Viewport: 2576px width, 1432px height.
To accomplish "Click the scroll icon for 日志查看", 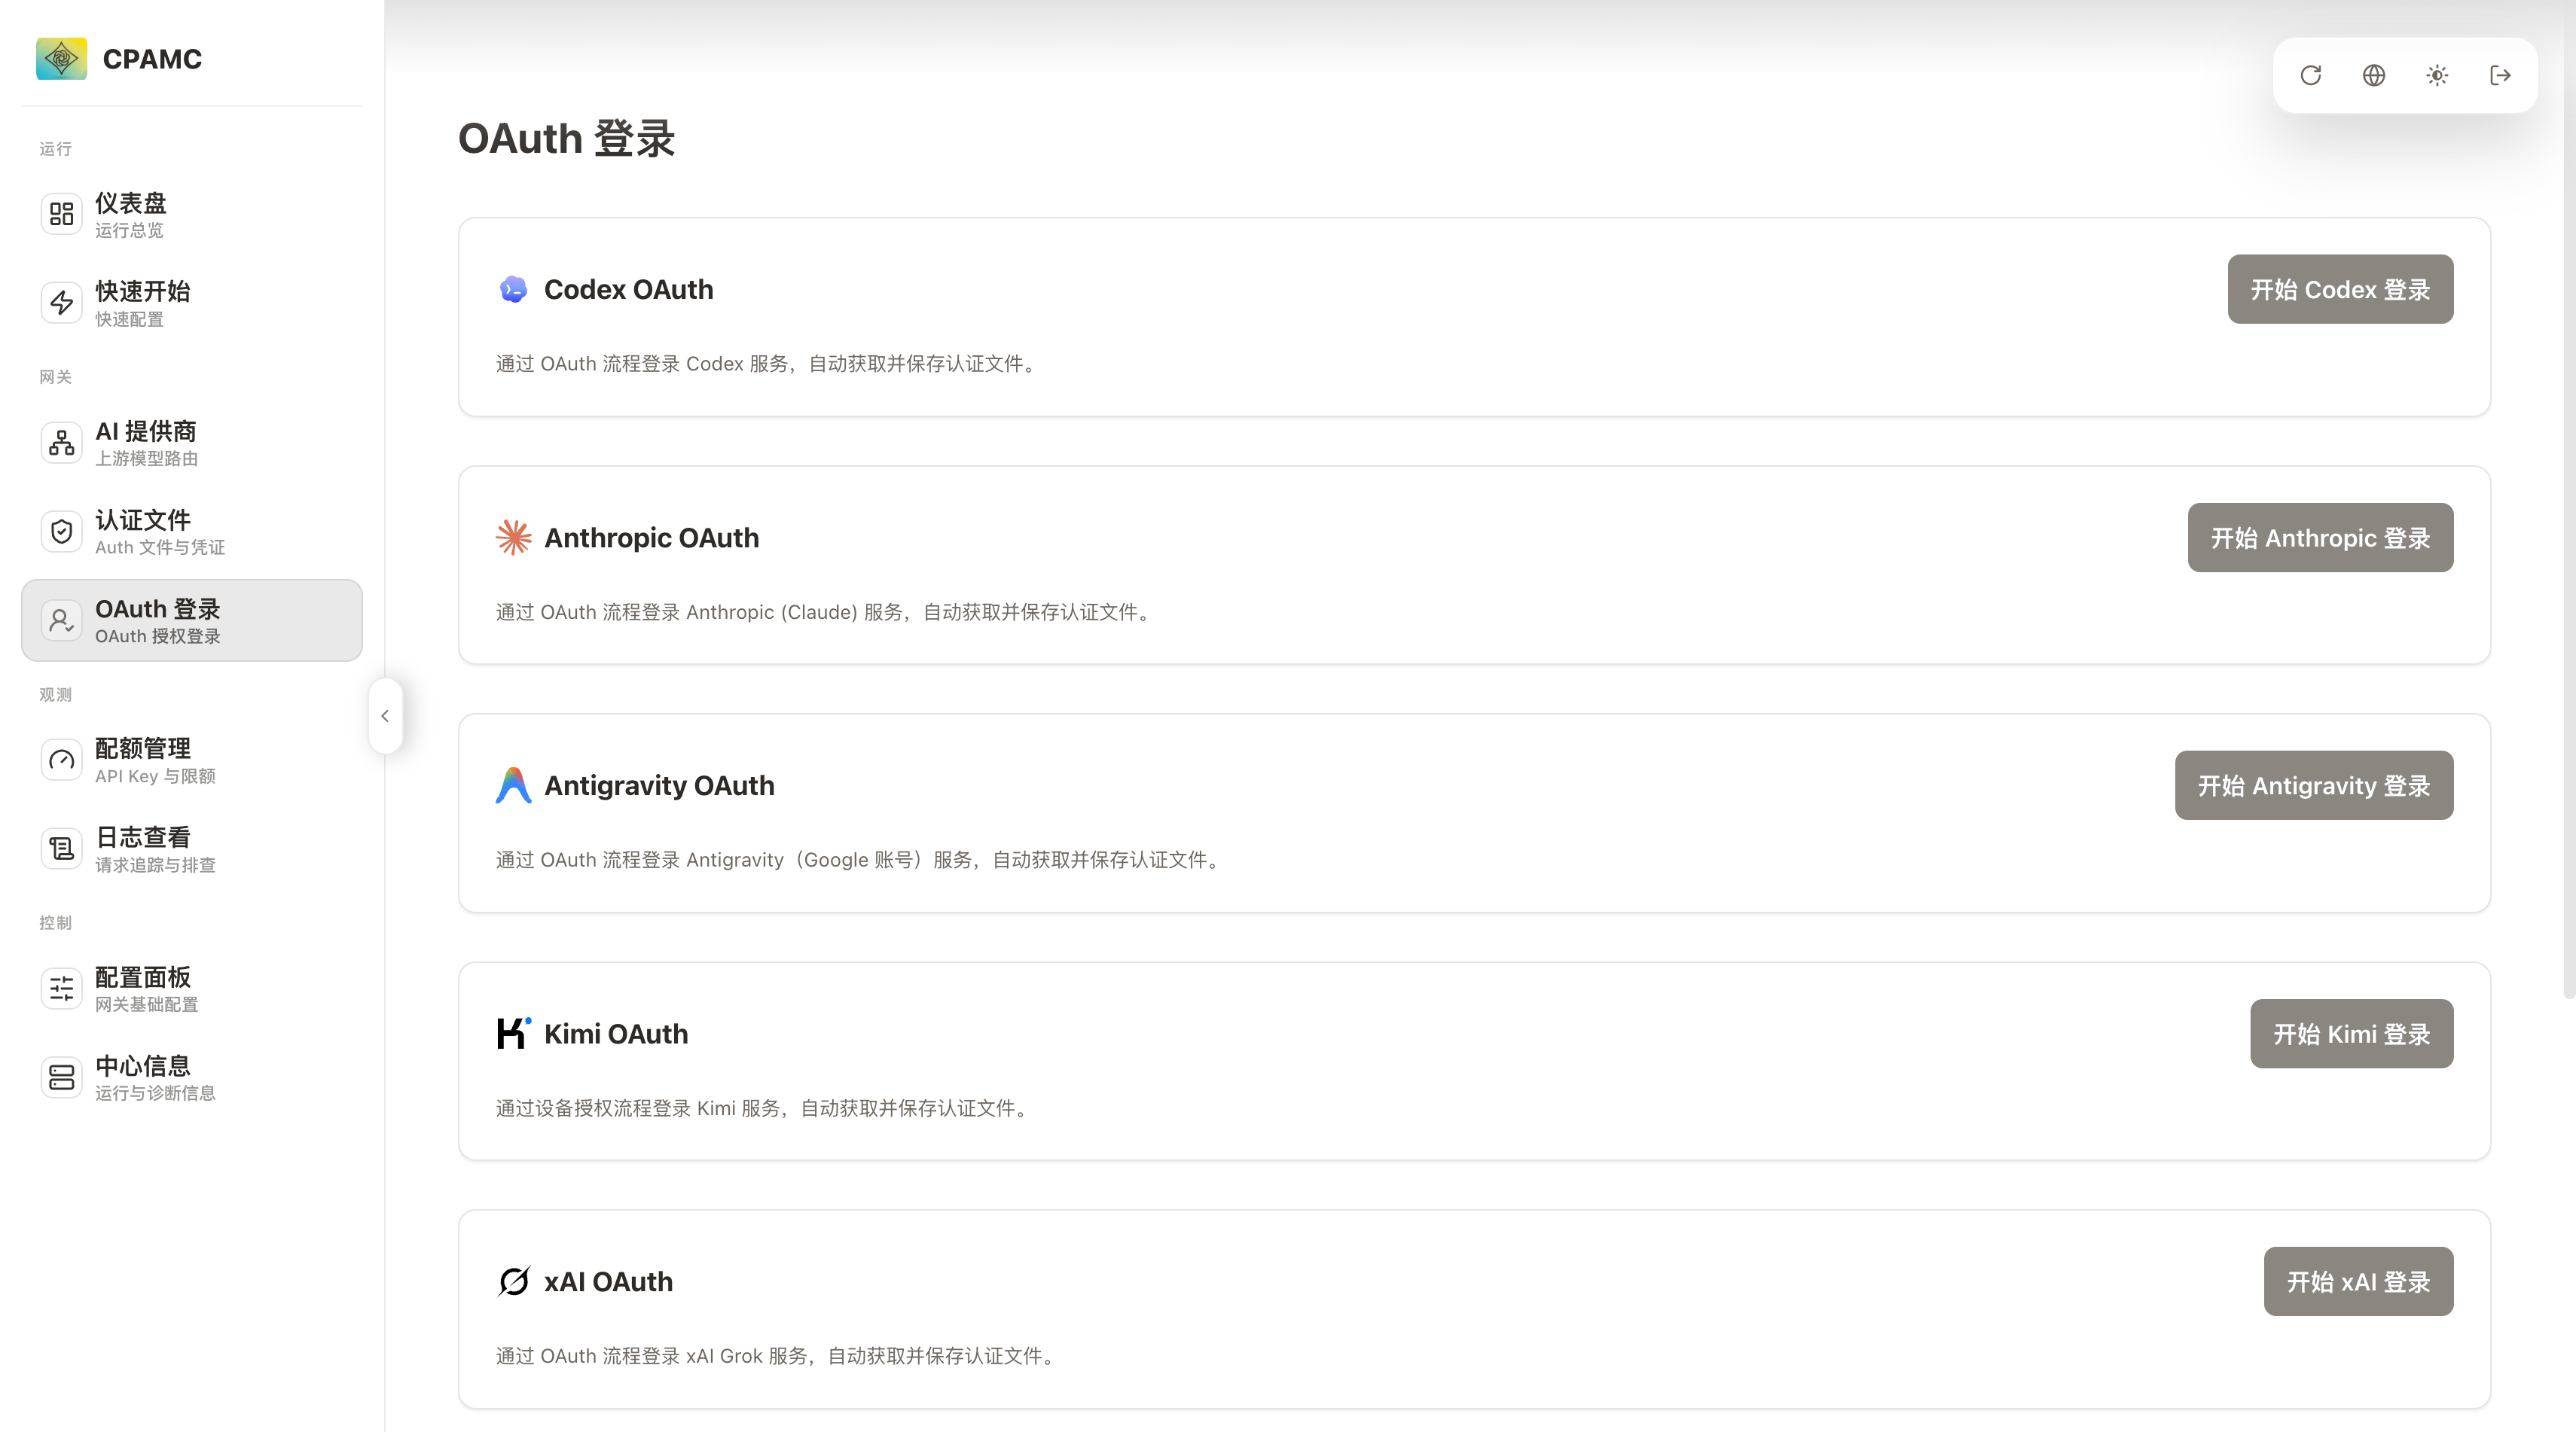I will [62, 849].
